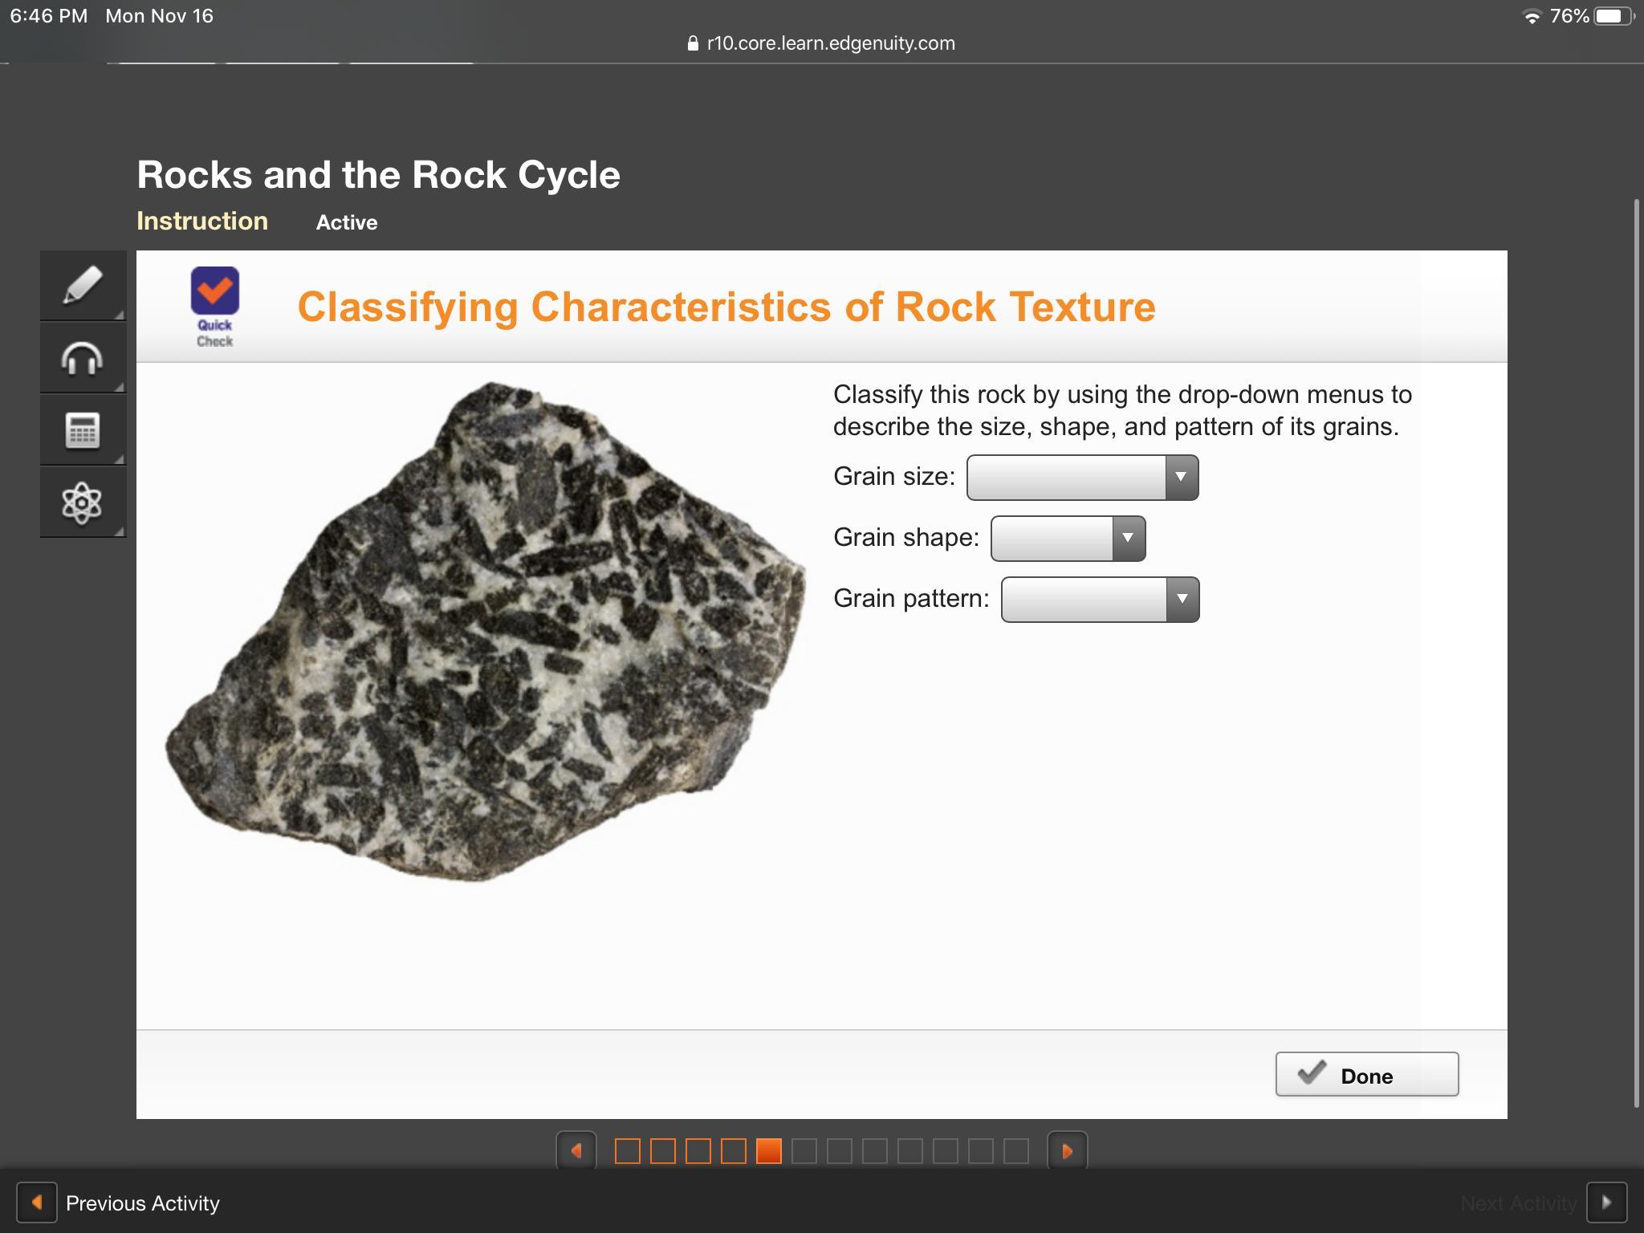
Task: Click the Next Activity arrow icon
Action: (x=1606, y=1202)
